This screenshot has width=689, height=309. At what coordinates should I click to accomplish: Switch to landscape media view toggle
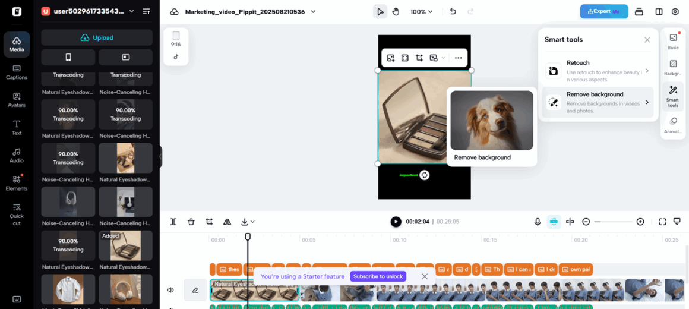tap(125, 57)
